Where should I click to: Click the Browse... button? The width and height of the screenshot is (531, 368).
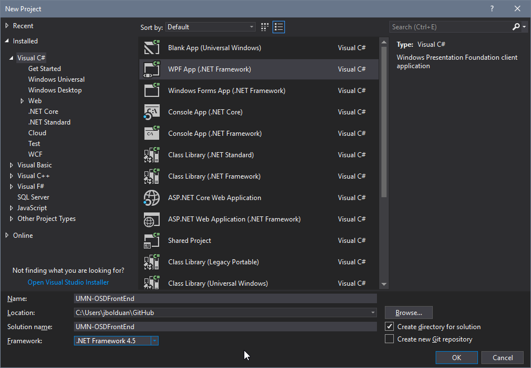409,313
